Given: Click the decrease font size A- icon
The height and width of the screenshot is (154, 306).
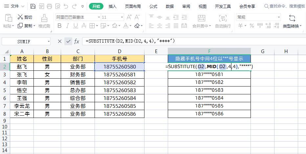Looking at the screenshot, I should pos(137,17).
